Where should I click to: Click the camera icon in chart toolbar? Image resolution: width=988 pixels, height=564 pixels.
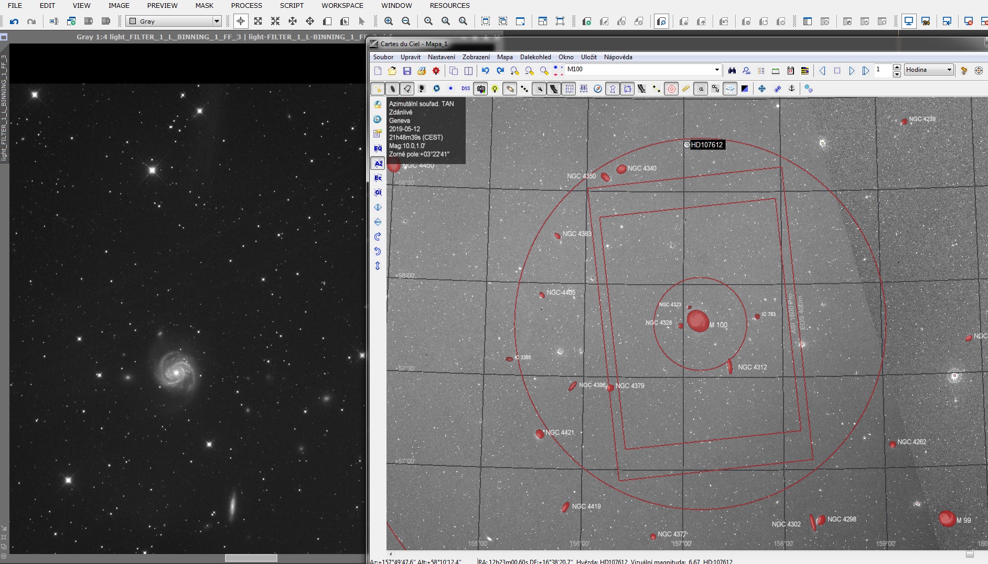[481, 89]
